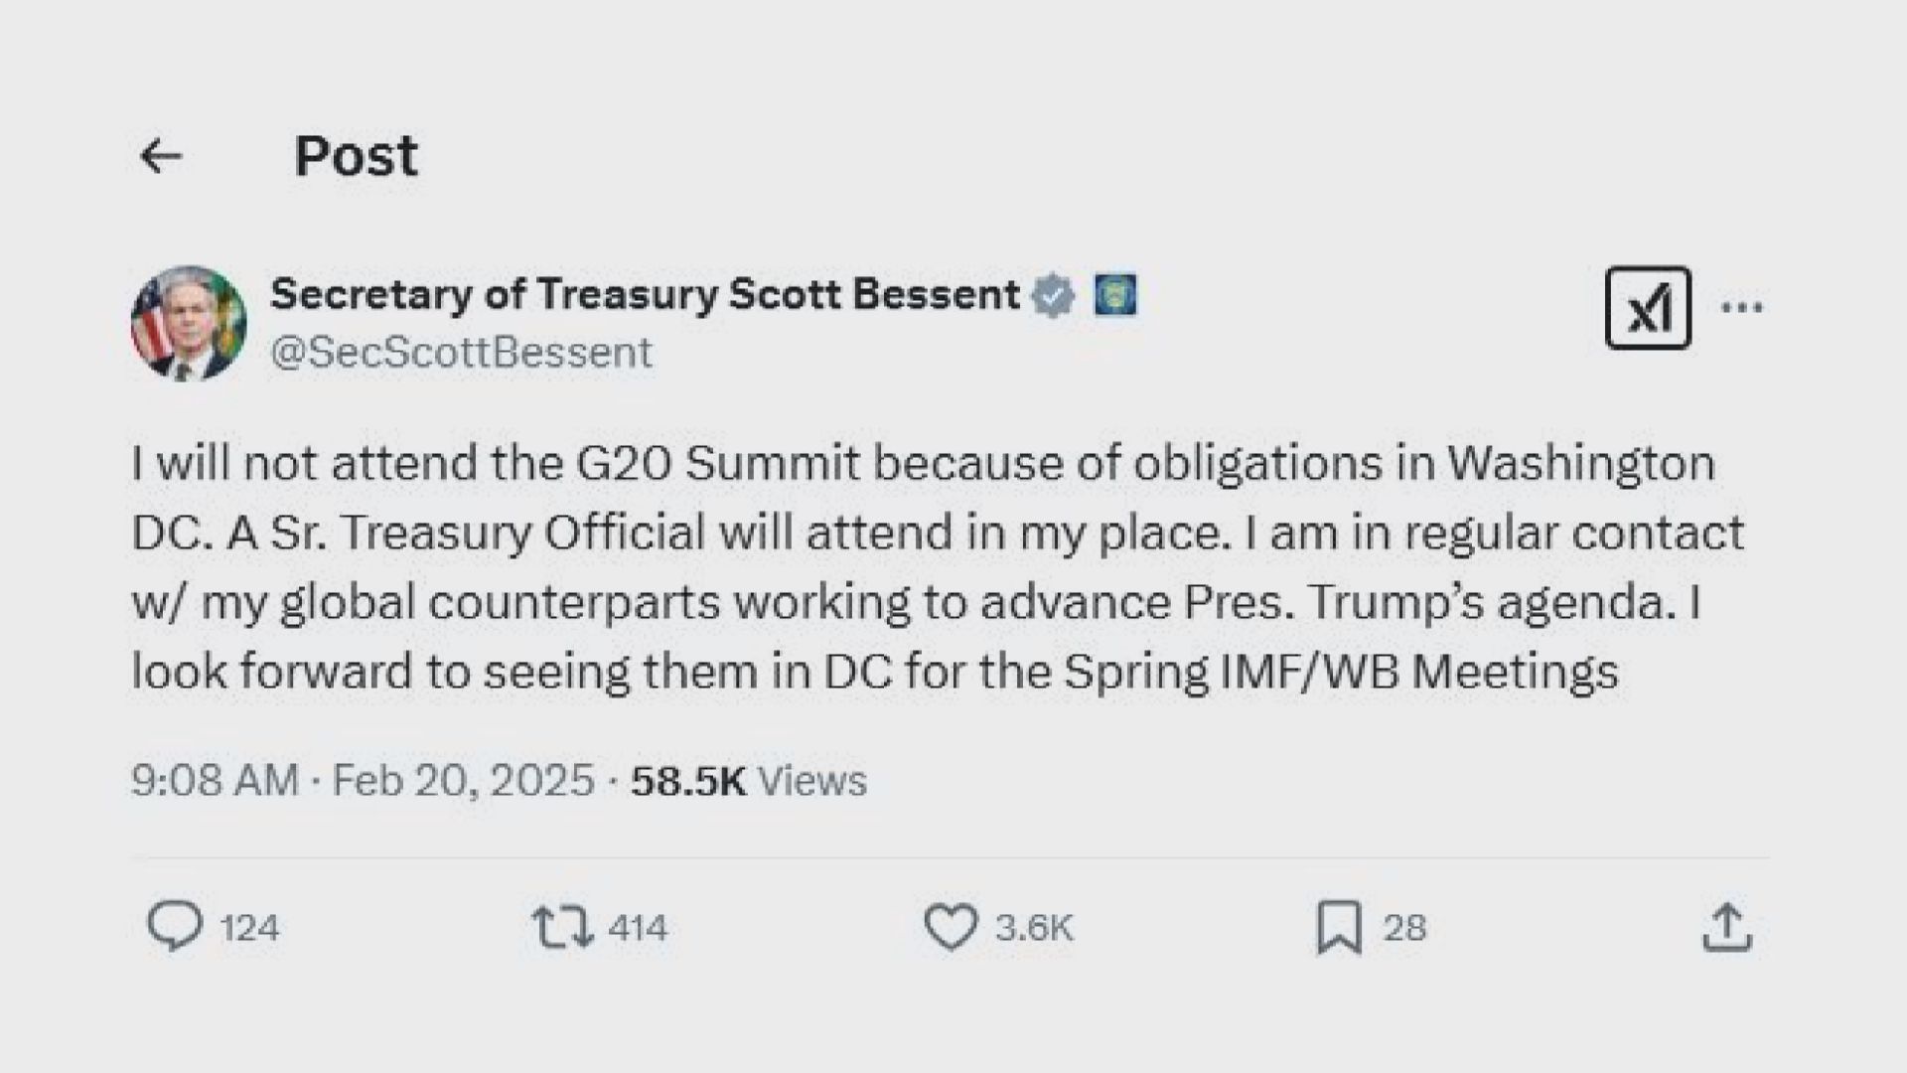Bookmark the post

(1339, 927)
